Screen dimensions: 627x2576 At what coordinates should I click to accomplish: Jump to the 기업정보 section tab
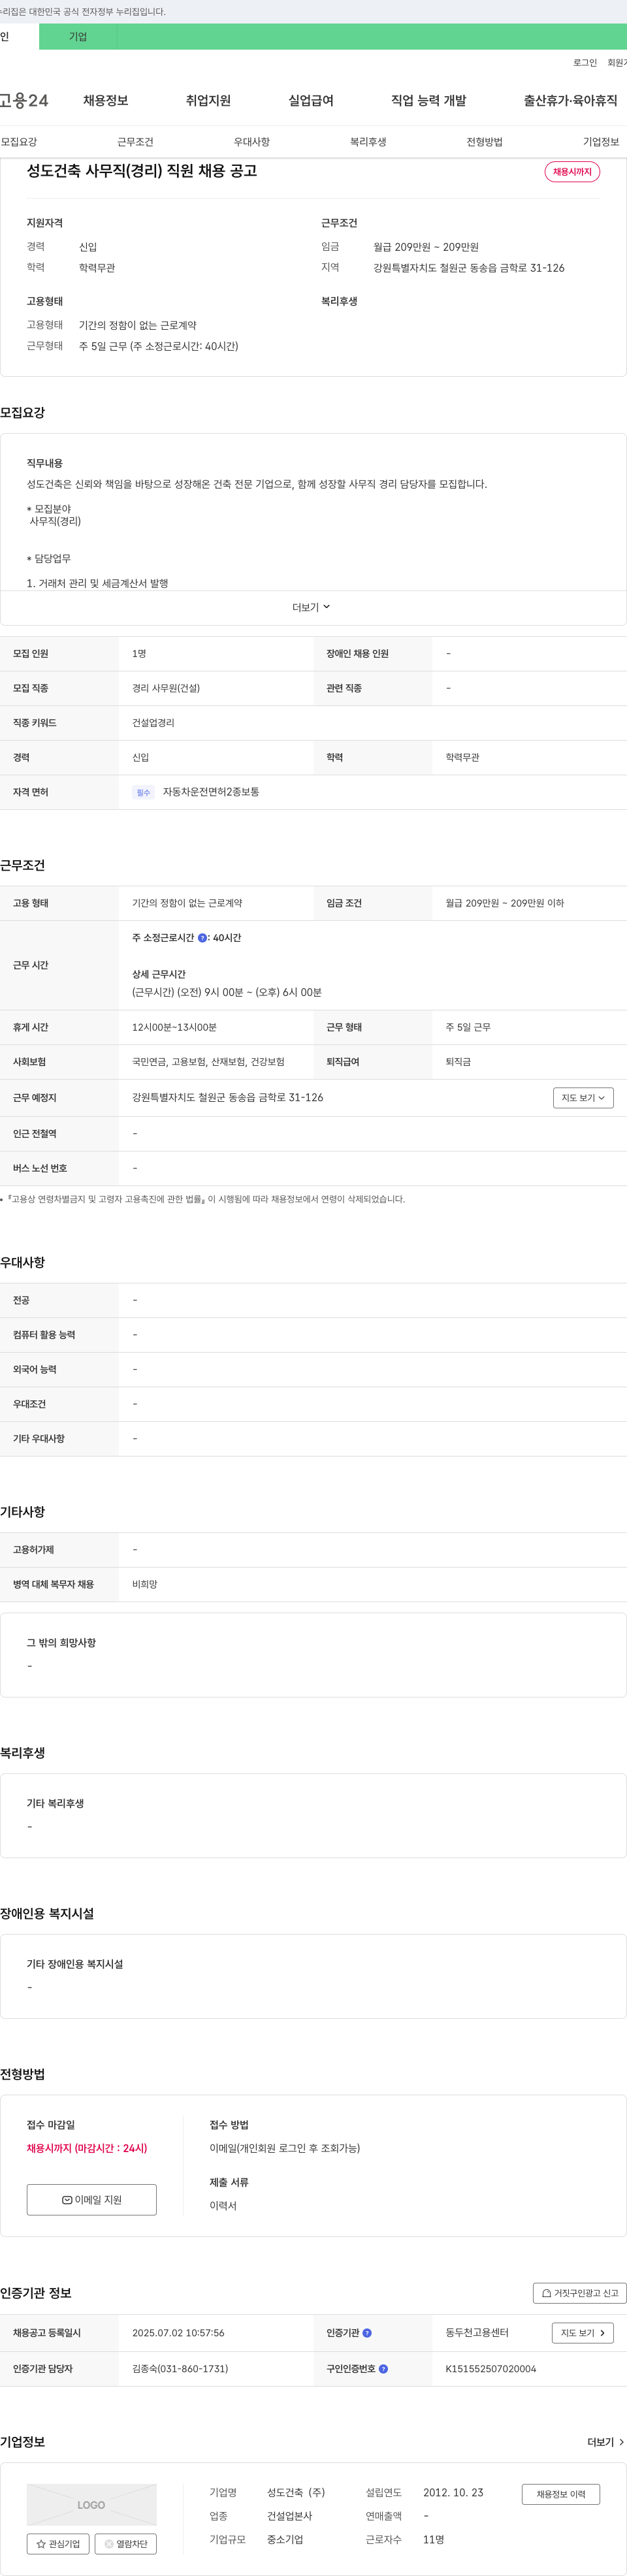tap(601, 142)
